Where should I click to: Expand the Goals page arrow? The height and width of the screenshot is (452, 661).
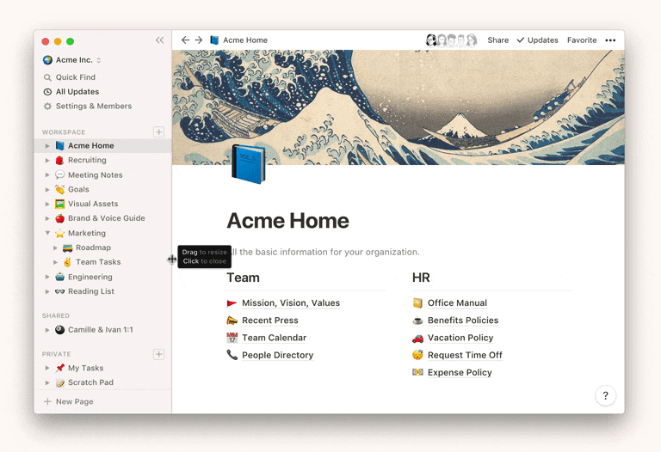(x=47, y=189)
